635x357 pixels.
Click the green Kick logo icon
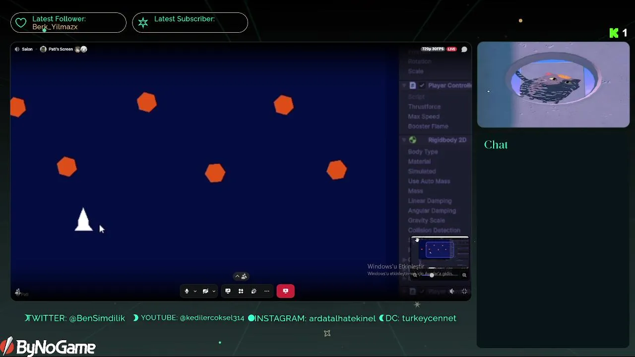[614, 33]
